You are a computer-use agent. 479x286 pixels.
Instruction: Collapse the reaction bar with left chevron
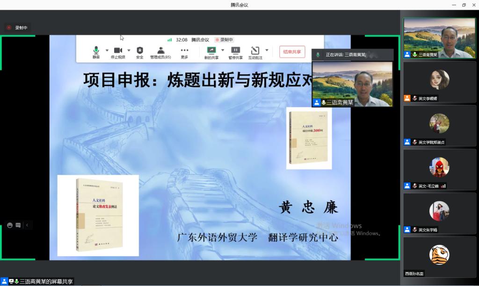27,225
